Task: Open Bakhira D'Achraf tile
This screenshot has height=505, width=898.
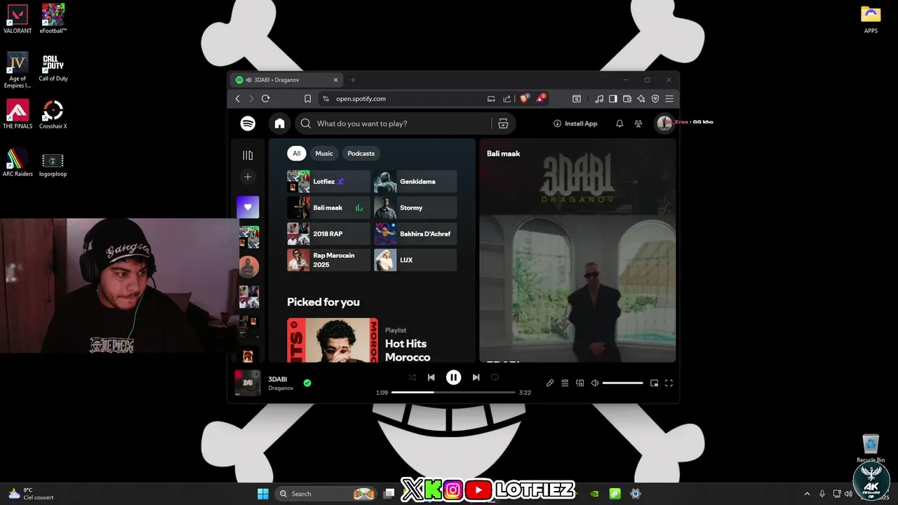Action: [415, 234]
